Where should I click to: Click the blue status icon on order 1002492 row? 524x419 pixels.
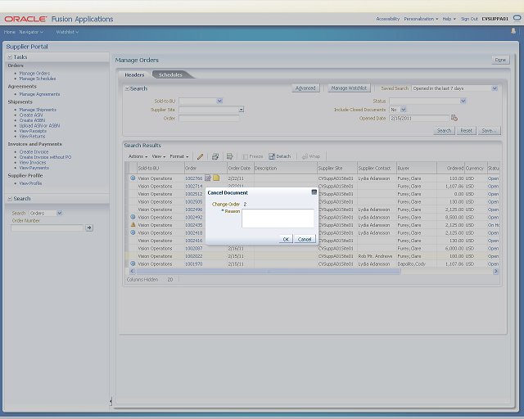[133, 217]
